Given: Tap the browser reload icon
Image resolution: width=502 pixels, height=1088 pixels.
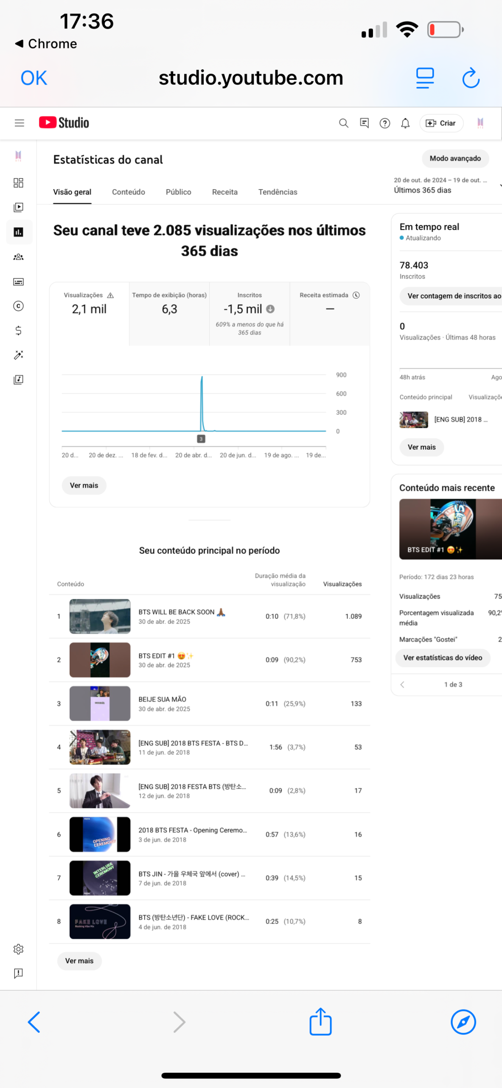Looking at the screenshot, I should pos(471,78).
